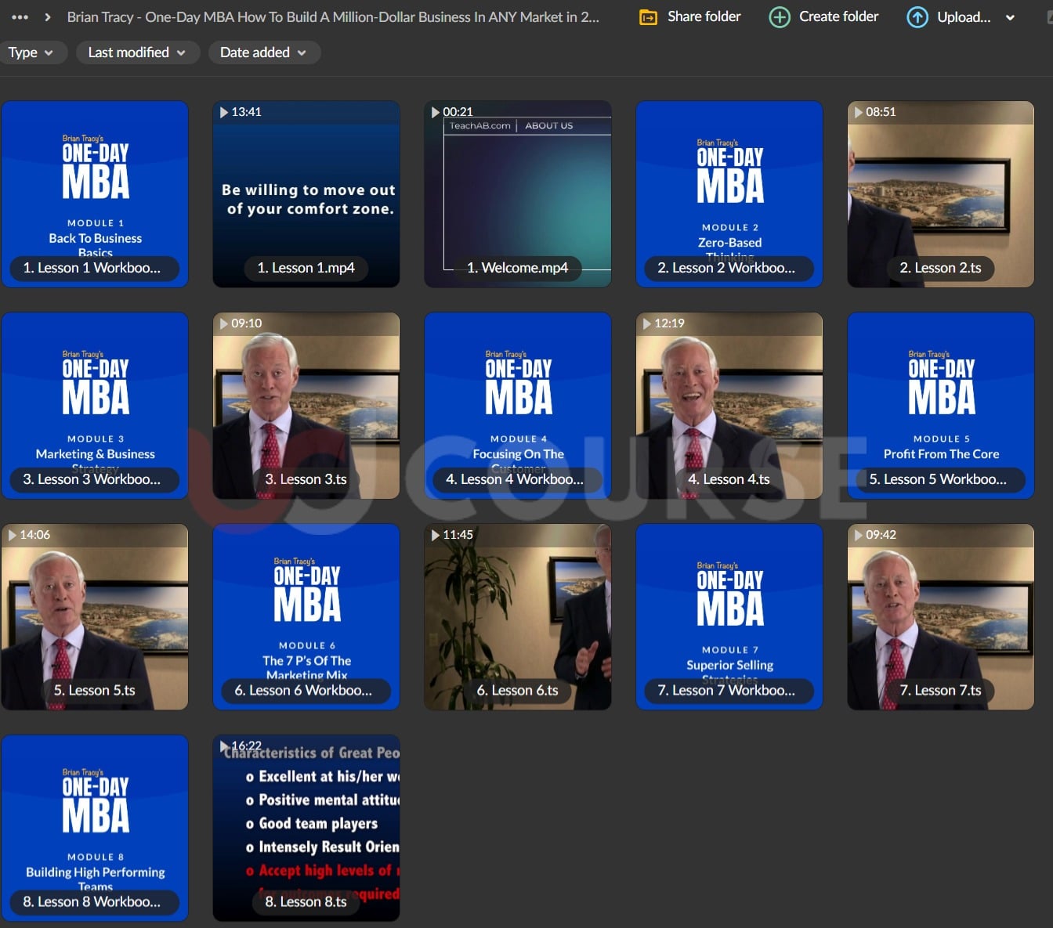Image resolution: width=1053 pixels, height=928 pixels.
Task: Open the 8. Lesson 8.ts video
Action: pyautogui.click(x=306, y=828)
